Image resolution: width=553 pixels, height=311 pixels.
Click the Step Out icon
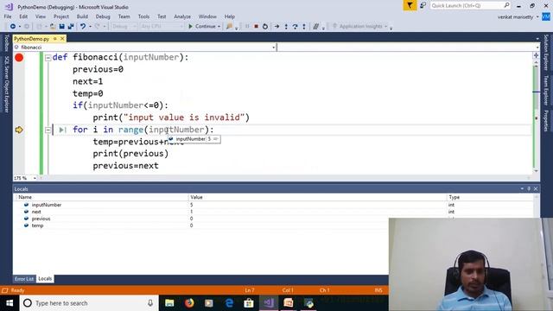pyautogui.click(x=304, y=27)
